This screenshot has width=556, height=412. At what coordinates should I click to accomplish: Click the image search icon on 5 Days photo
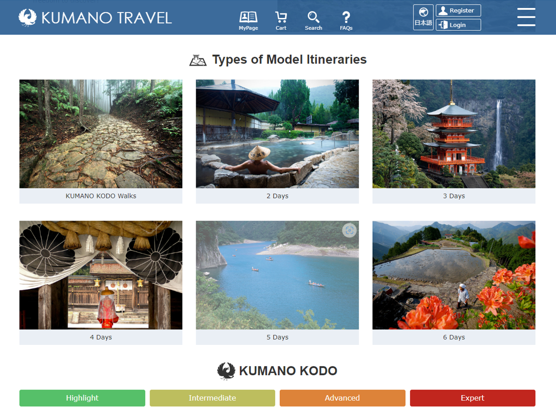(x=349, y=231)
